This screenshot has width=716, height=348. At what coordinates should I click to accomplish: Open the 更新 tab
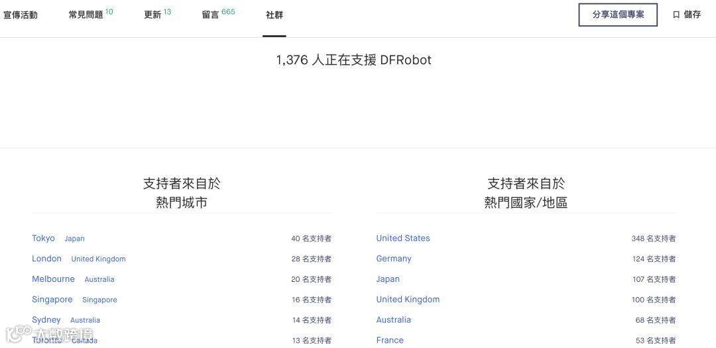tap(152, 15)
